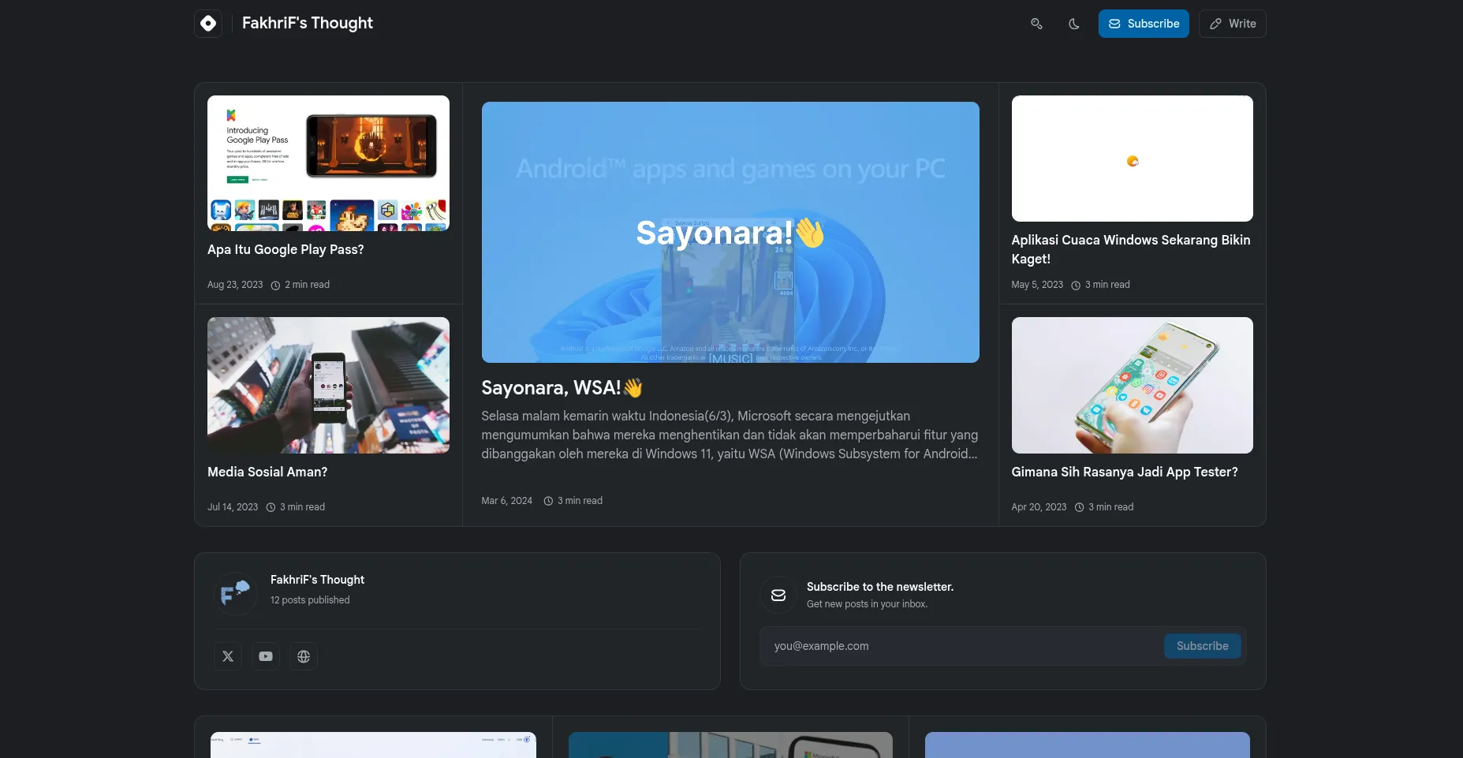Click clock icon beside Aug 23, 2023

(x=275, y=286)
